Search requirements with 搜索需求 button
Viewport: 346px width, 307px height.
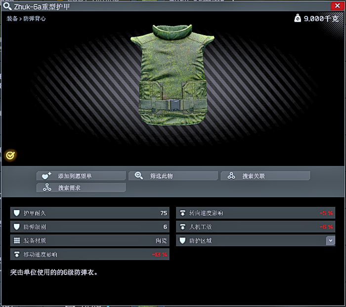(81, 188)
